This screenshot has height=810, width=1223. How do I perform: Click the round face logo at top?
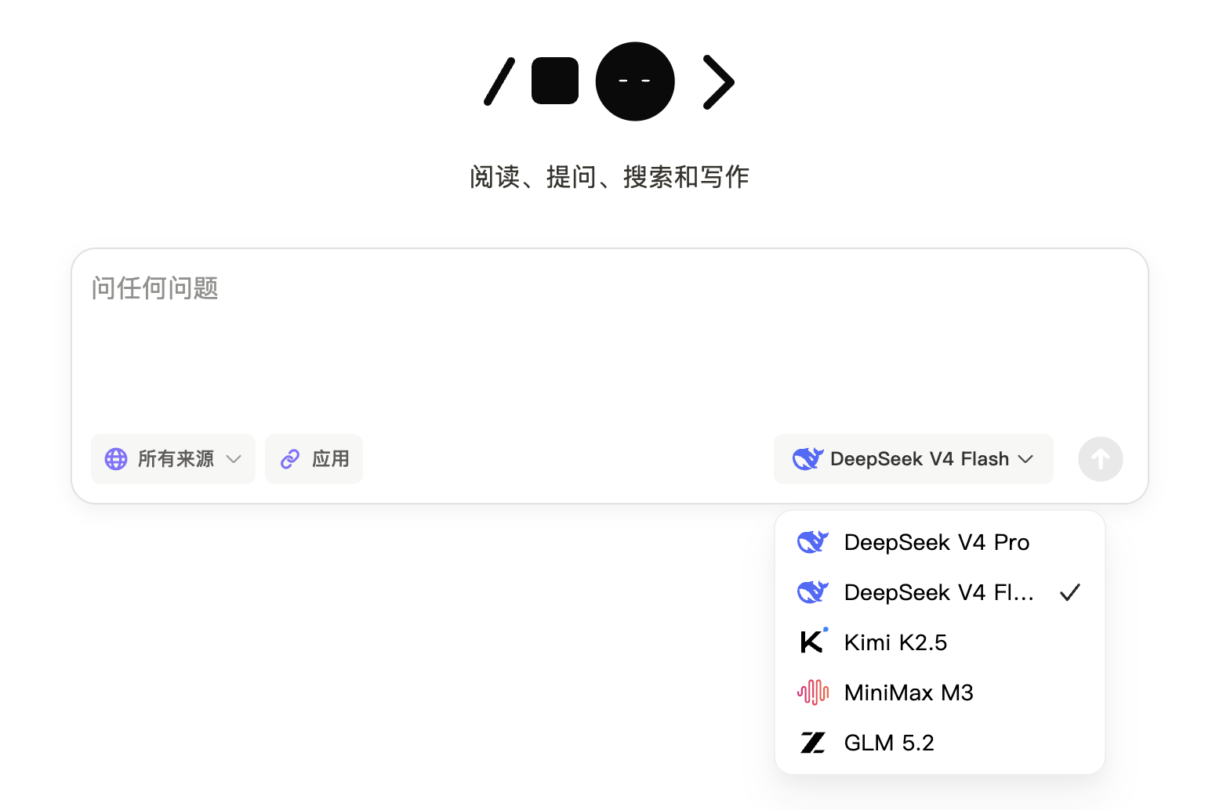(635, 81)
